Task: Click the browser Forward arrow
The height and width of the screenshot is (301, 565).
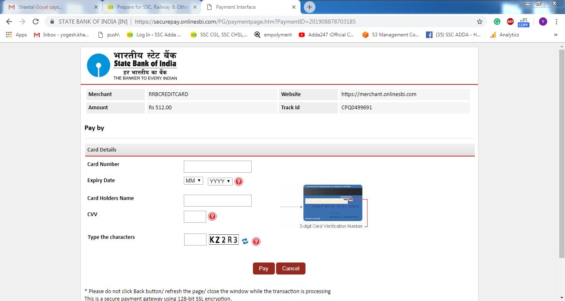Action: tap(22, 22)
